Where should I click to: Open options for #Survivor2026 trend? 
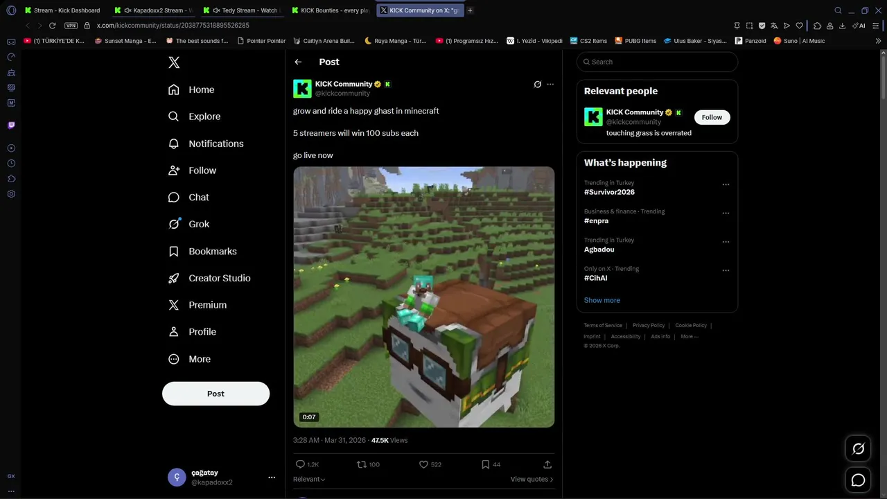[726, 185]
